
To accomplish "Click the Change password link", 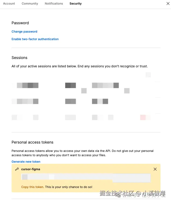I will pos(24,32).
